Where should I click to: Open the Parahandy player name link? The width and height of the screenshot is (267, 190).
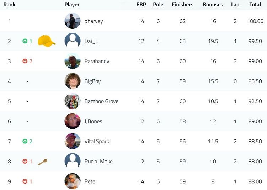click(97, 61)
